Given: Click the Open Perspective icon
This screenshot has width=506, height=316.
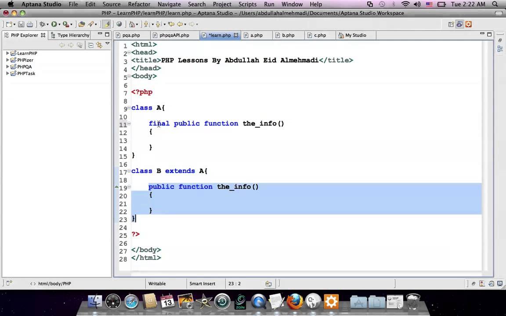Looking at the screenshot, I should [451, 24].
